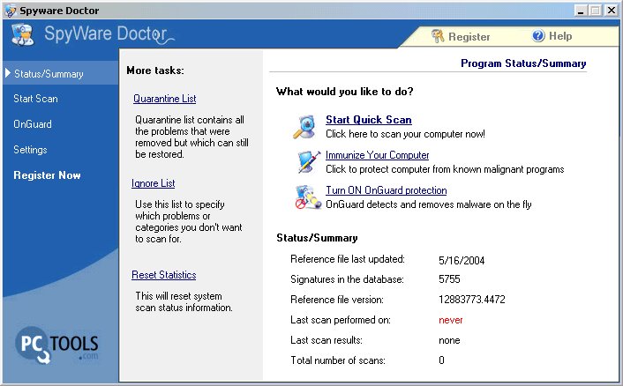This screenshot has width=623, height=386.
Task: Open the Start Scan sidebar item
Action: click(x=35, y=99)
